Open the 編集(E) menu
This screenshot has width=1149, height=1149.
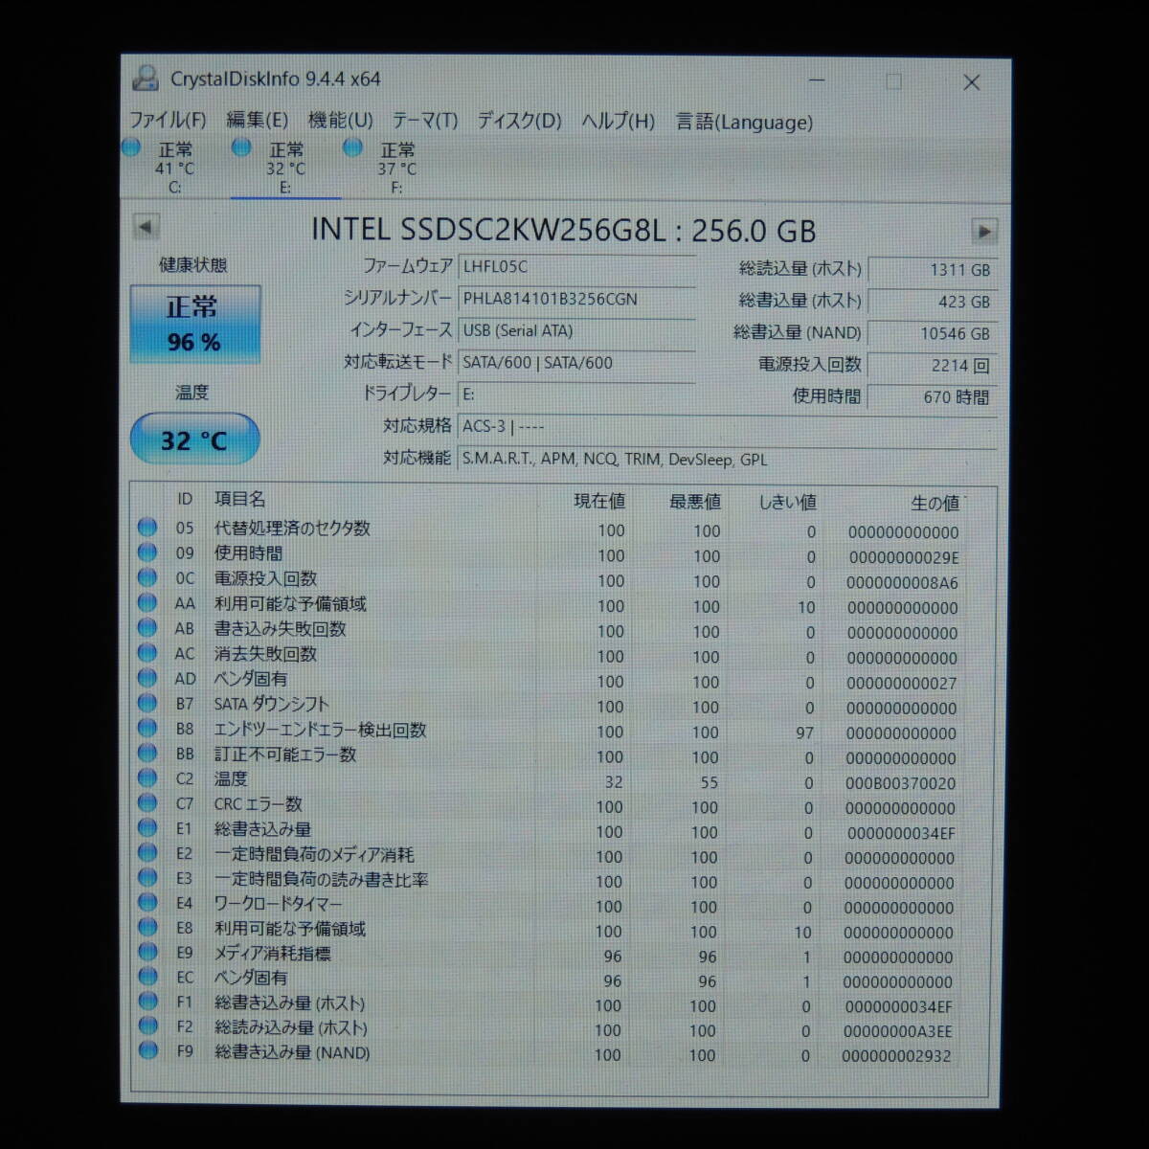[257, 121]
